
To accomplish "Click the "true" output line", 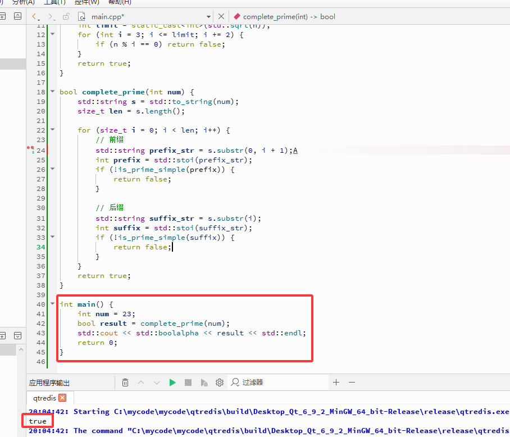I will [38, 421].
